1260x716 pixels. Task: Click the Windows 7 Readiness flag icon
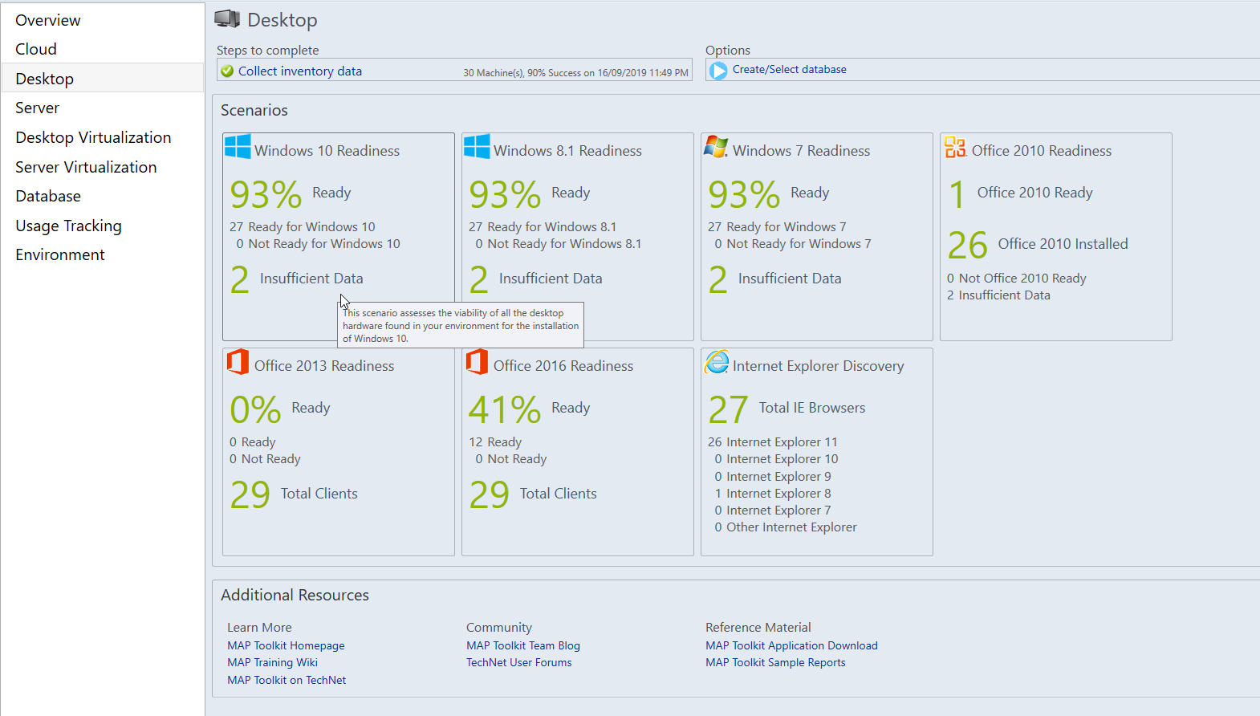[716, 147]
